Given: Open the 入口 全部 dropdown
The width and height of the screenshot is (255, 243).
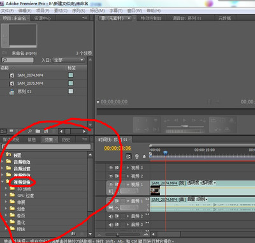Looking at the screenshot, I should (x=69, y=60).
